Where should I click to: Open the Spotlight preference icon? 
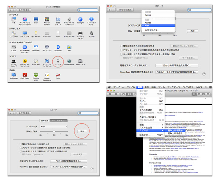pyautogui.click(x=80, y=19)
